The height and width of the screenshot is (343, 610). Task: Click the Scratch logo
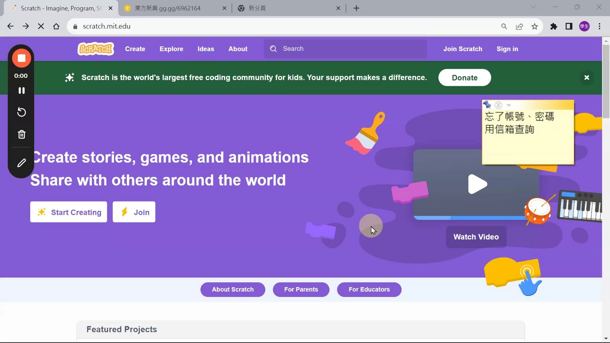96,49
